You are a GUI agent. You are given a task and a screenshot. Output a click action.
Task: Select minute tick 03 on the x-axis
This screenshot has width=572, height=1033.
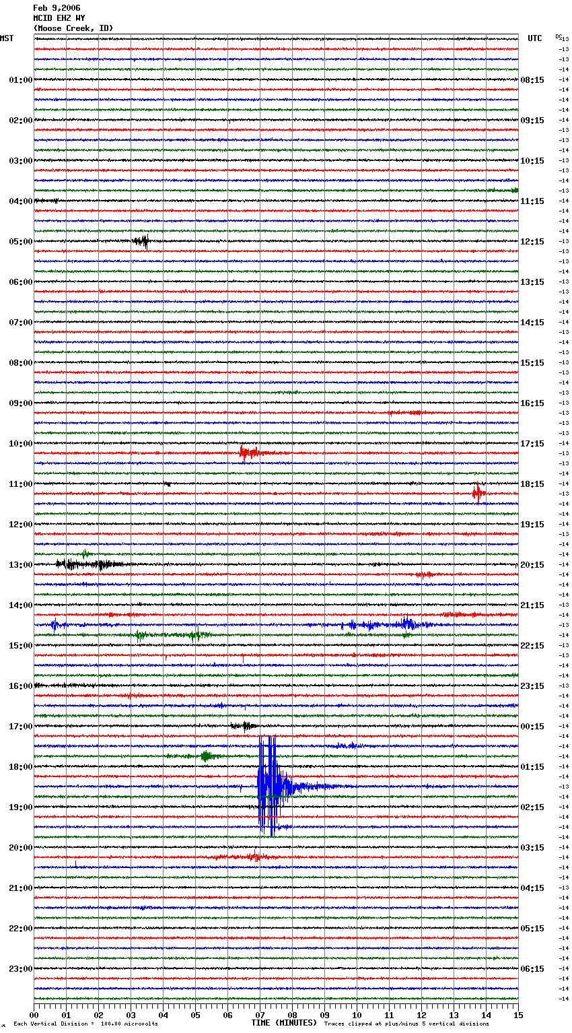click(x=131, y=1015)
